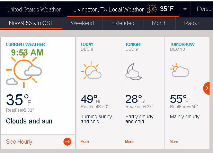Click the weather icon beside 35°F in header

152,9
